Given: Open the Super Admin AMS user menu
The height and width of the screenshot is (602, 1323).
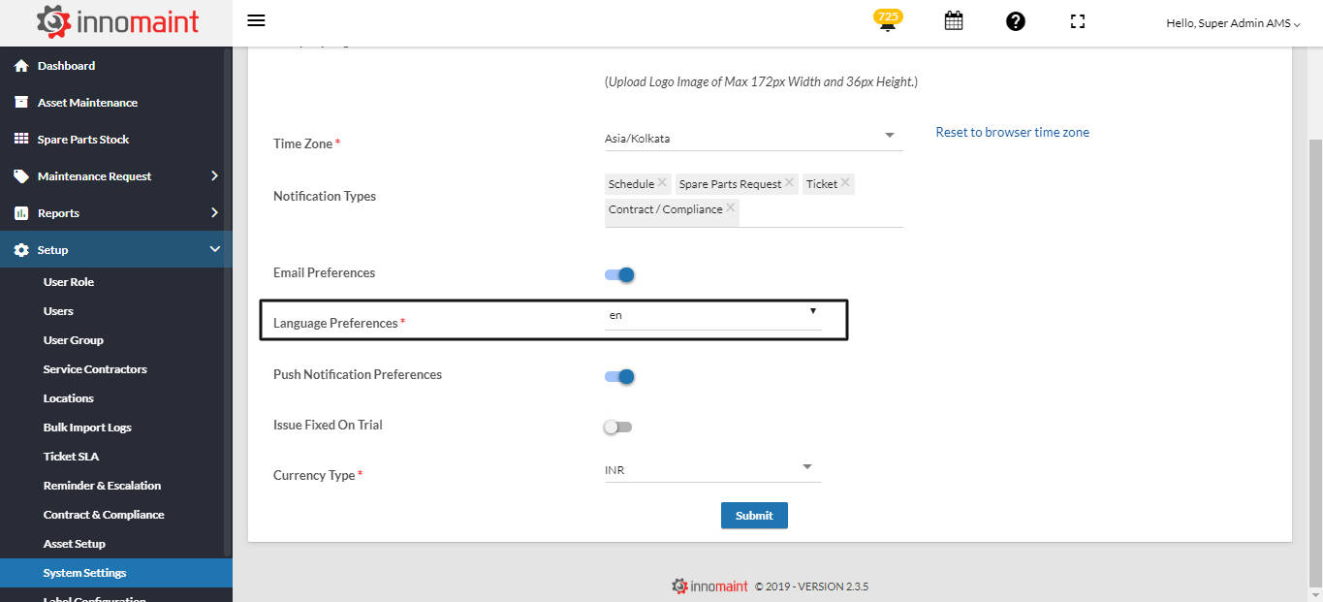Looking at the screenshot, I should click(x=1233, y=23).
